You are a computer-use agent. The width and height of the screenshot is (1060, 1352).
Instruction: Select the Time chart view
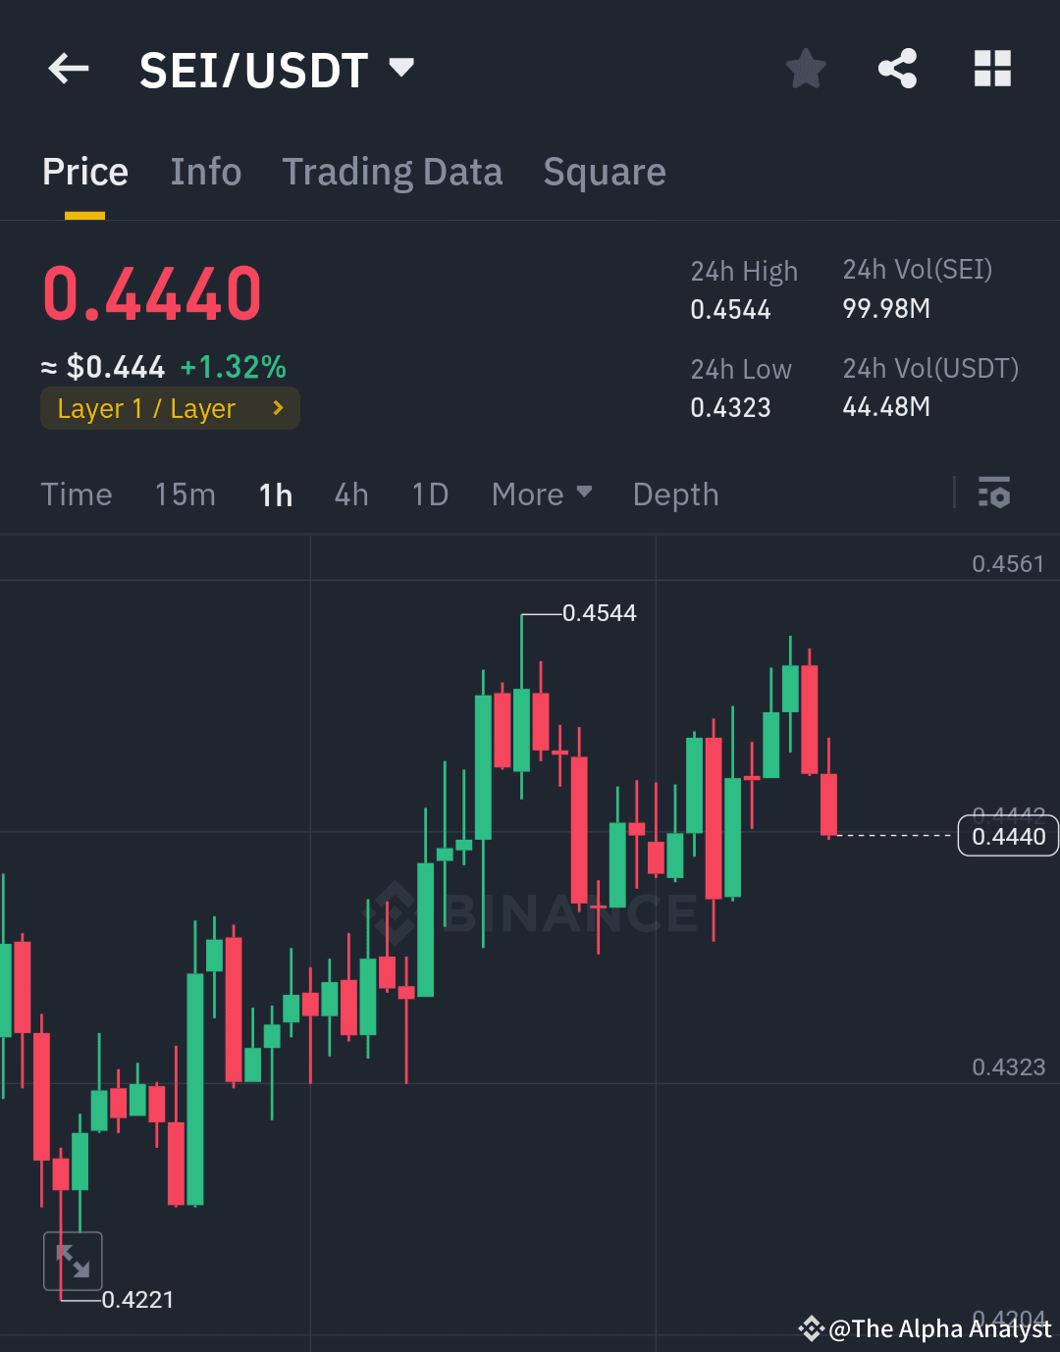point(77,494)
